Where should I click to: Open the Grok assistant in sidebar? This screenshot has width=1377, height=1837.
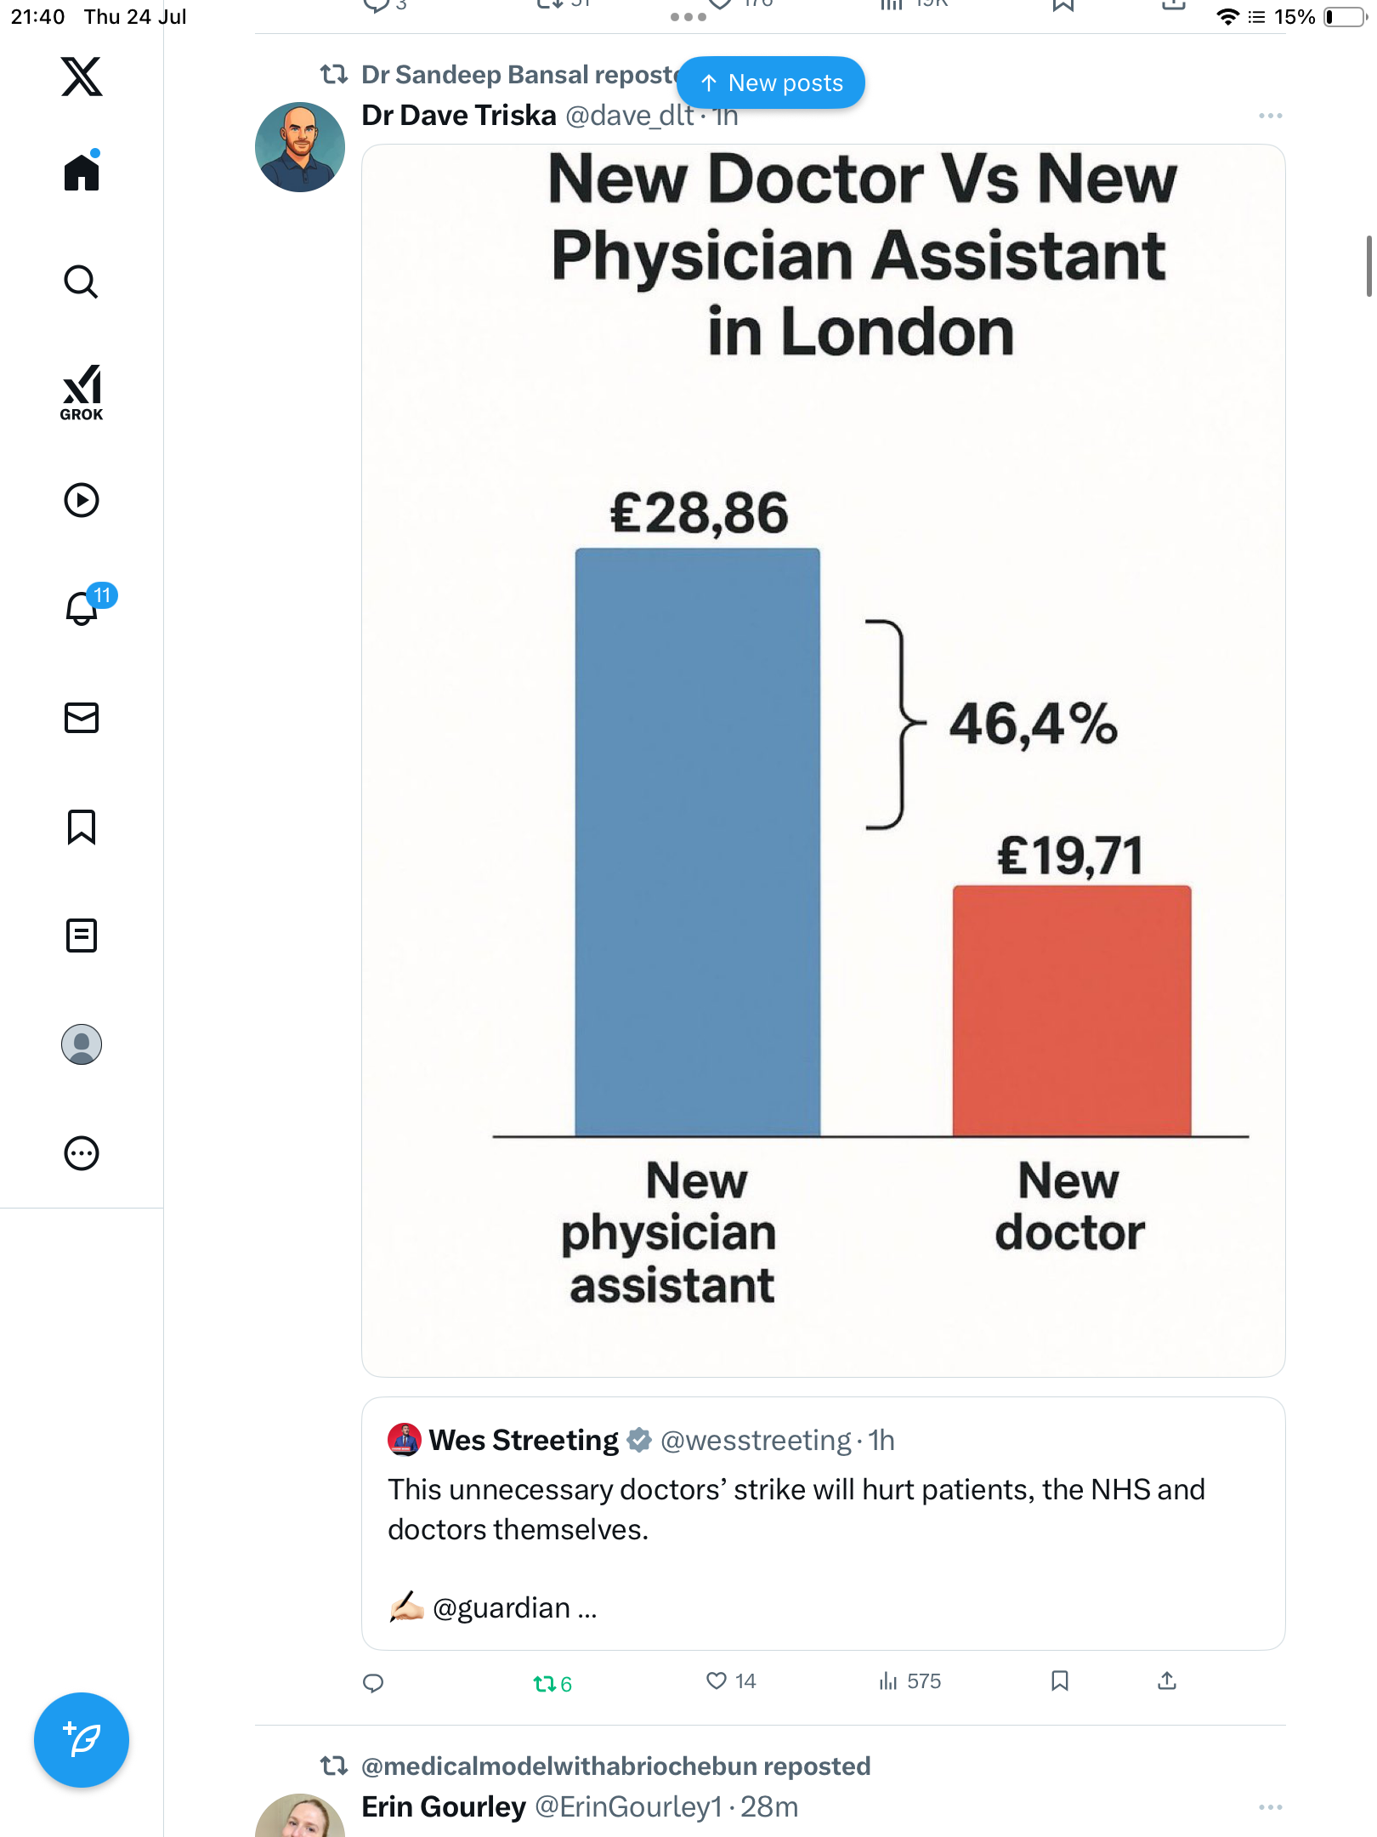click(x=82, y=393)
